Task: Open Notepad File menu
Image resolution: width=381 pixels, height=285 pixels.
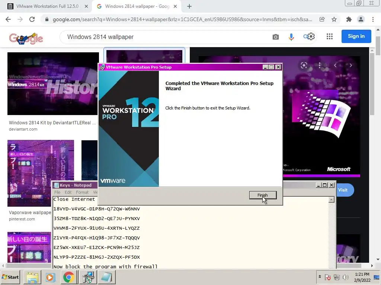Action: pyautogui.click(x=57, y=192)
